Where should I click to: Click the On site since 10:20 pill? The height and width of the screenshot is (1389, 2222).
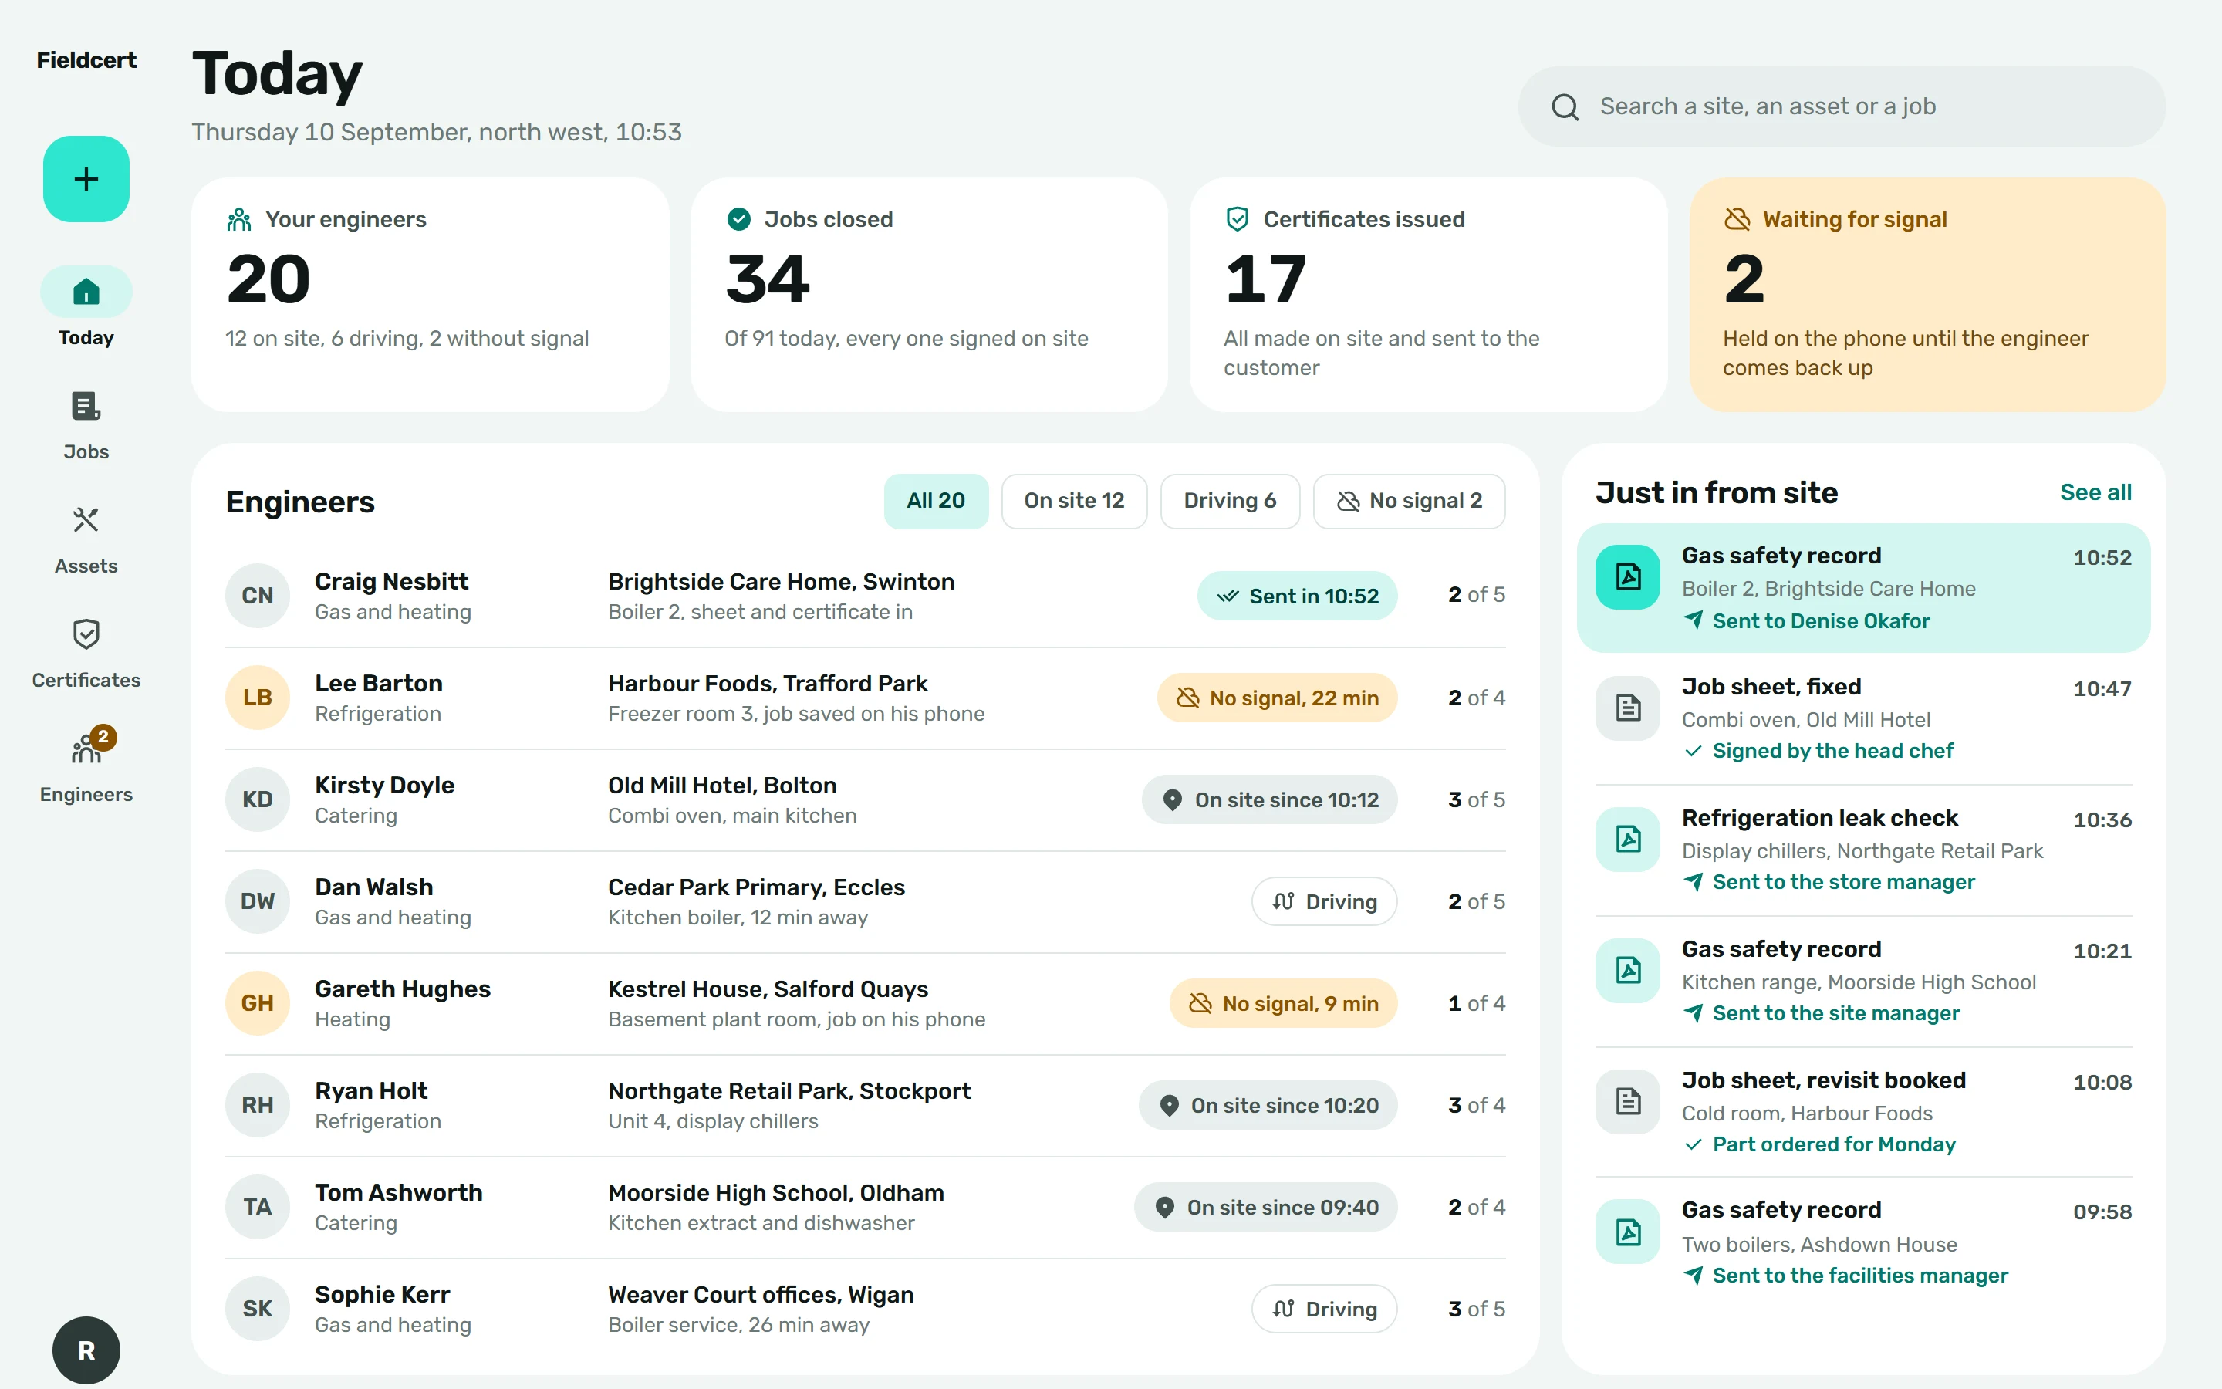click(x=1268, y=1106)
